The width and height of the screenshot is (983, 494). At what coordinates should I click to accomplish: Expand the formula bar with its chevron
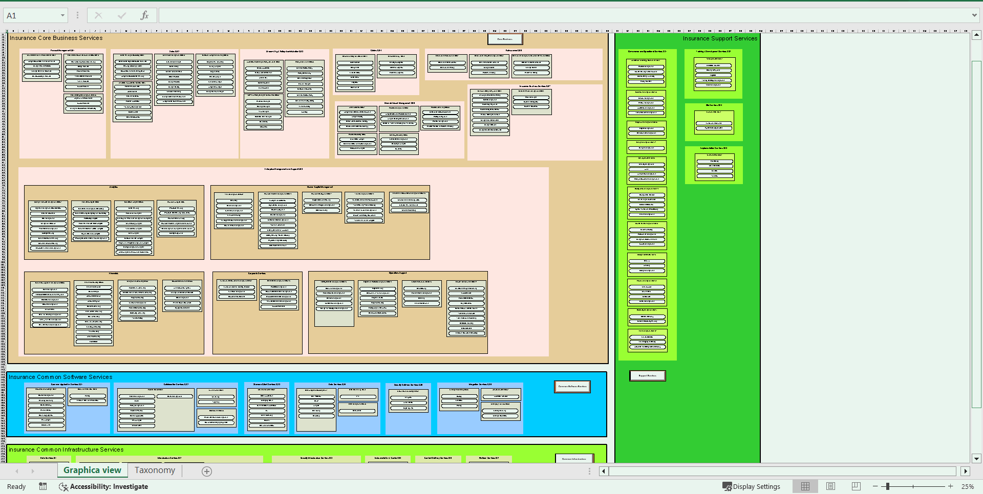tap(974, 15)
